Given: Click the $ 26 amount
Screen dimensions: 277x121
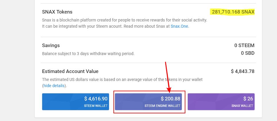Looking at the screenshot, I should pos(248,99).
